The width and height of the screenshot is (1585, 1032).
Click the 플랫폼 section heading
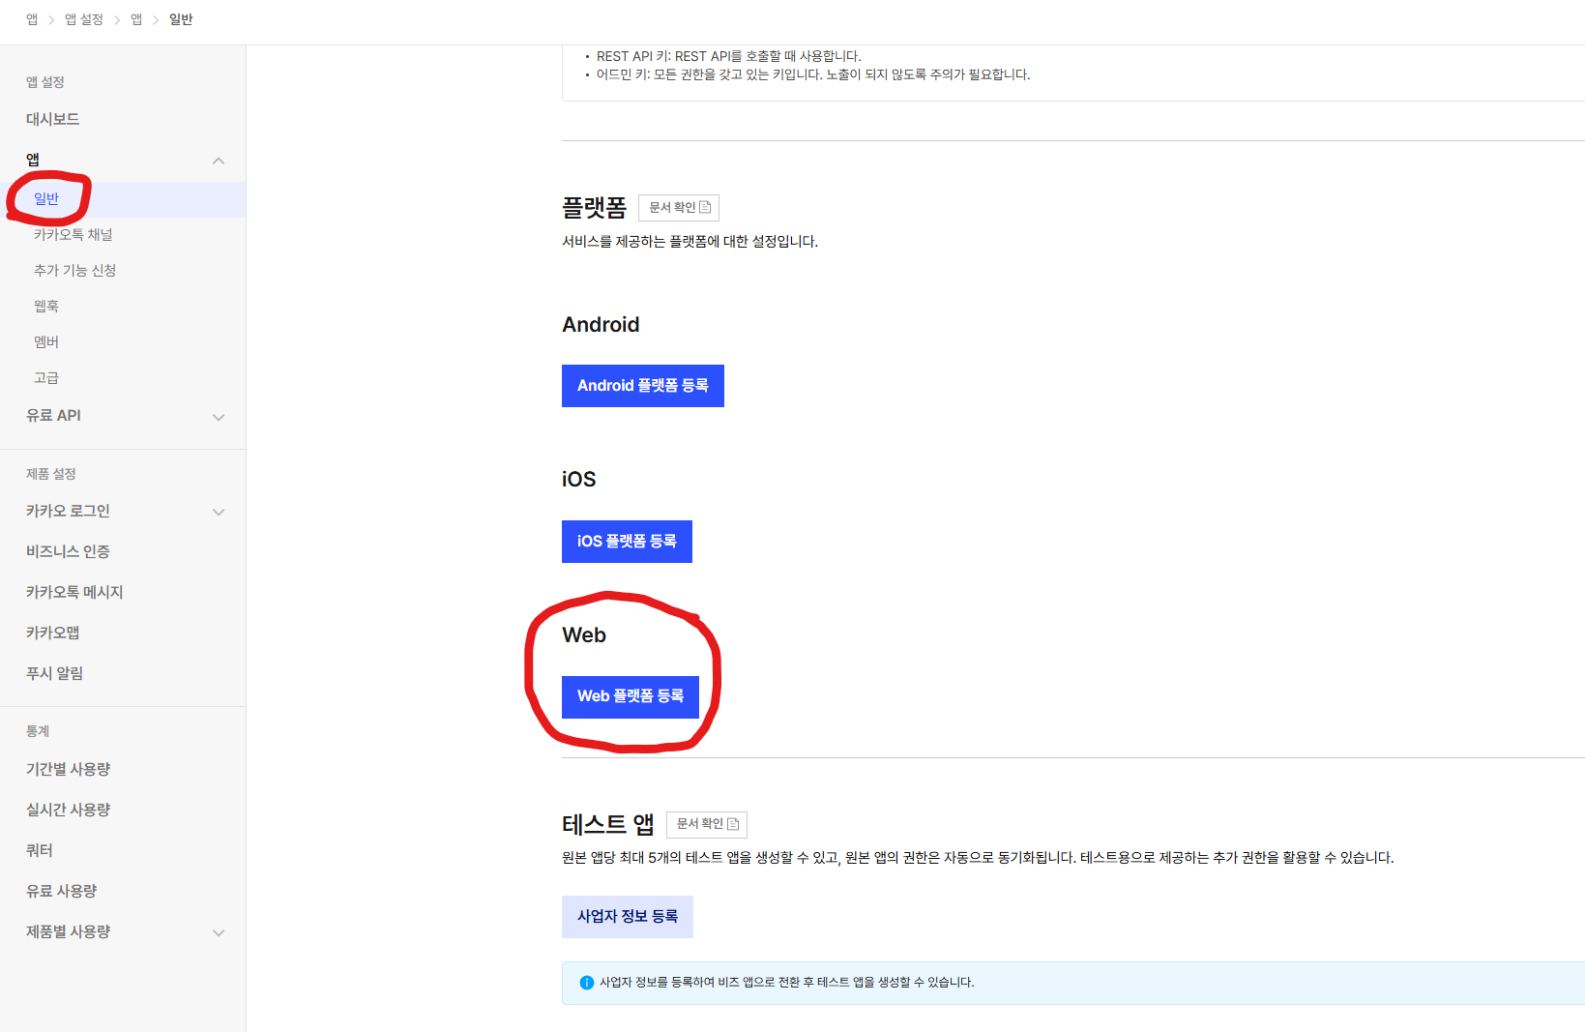pyautogui.click(x=595, y=208)
